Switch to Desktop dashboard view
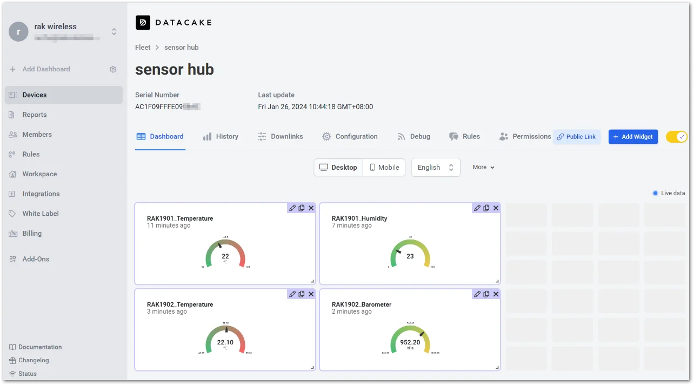 click(x=338, y=168)
